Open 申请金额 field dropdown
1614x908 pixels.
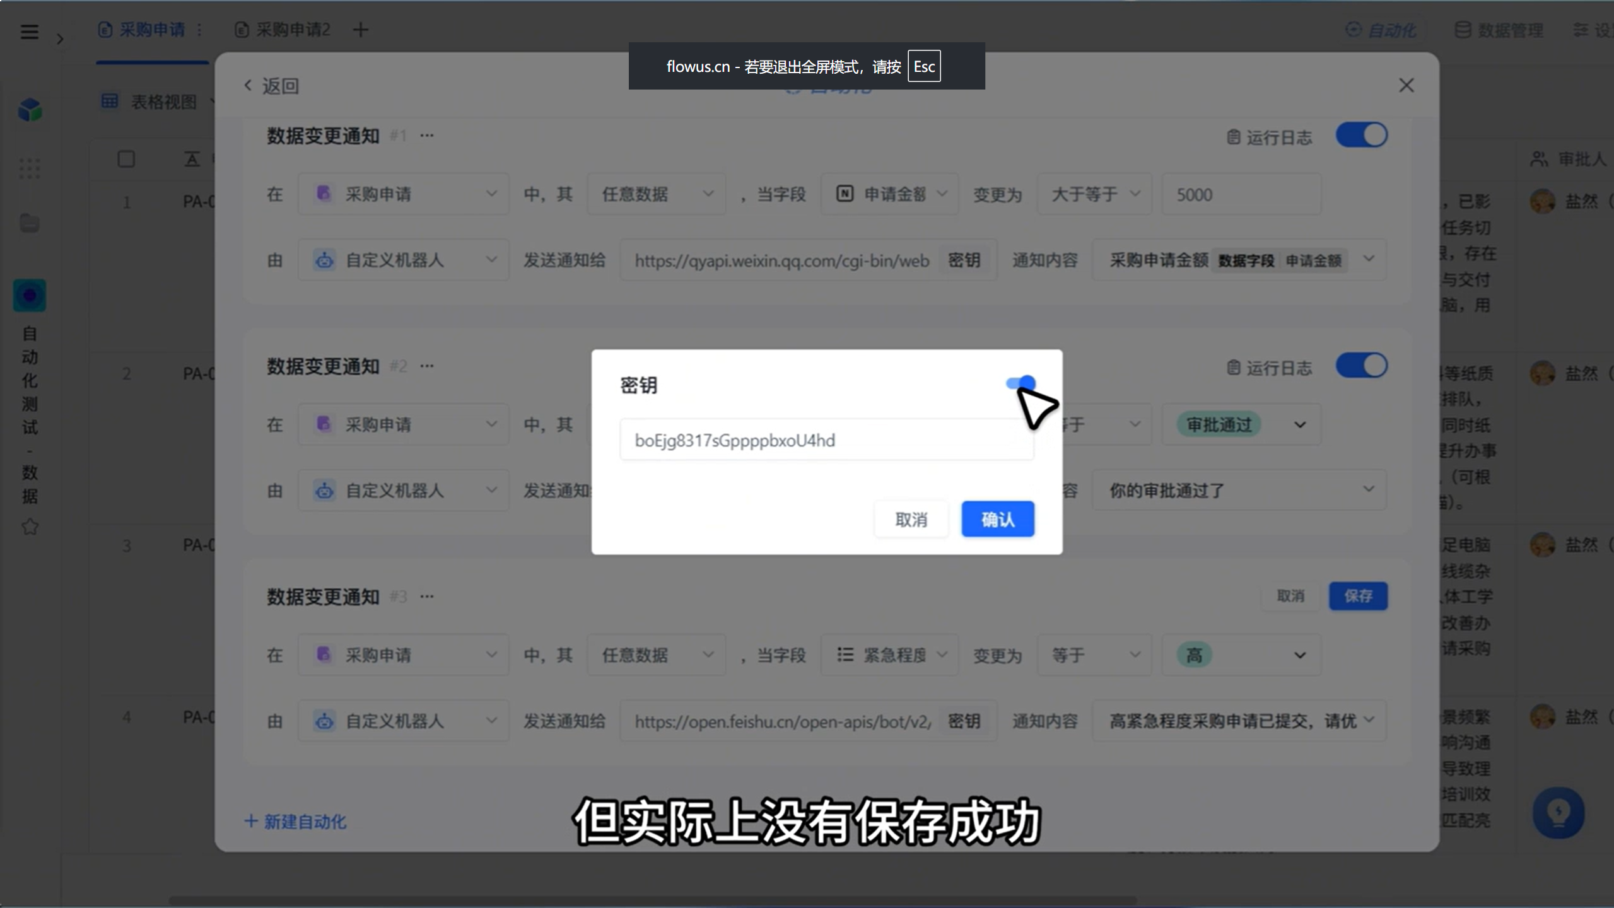click(889, 194)
